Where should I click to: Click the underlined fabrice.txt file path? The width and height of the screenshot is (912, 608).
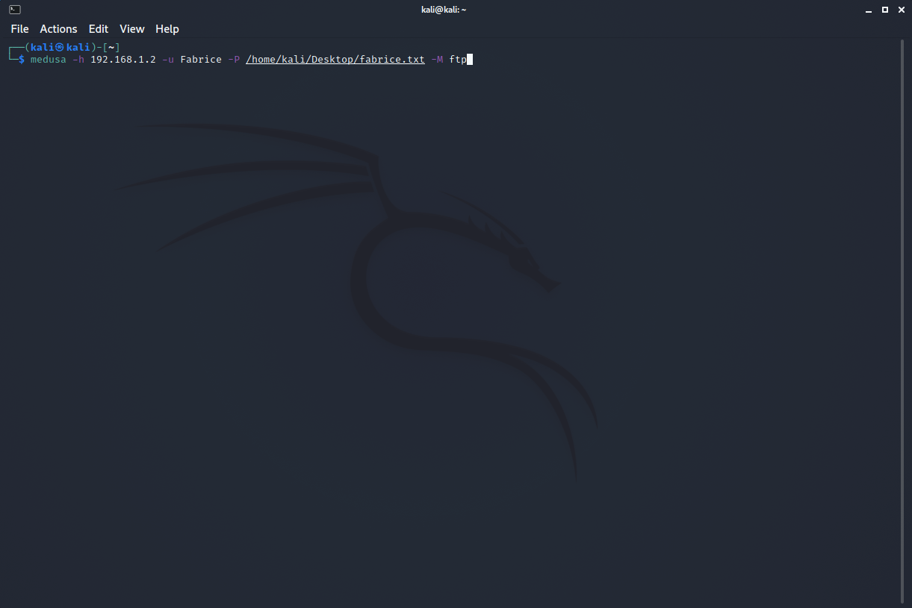click(x=335, y=60)
